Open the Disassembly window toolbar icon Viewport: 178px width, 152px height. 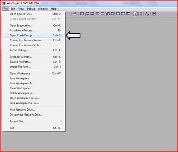point(113,14)
